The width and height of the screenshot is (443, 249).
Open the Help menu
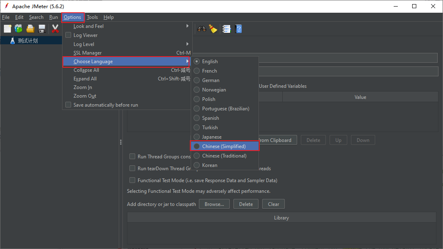point(108,17)
